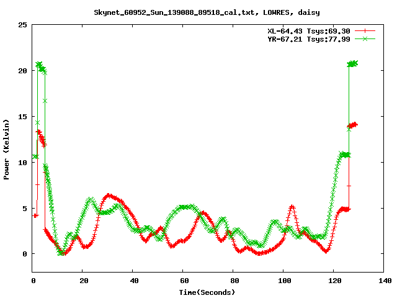The width and height of the screenshot is (397, 298).
Task: Click the Time(Seconds) x-axis label
Action: (x=207, y=292)
